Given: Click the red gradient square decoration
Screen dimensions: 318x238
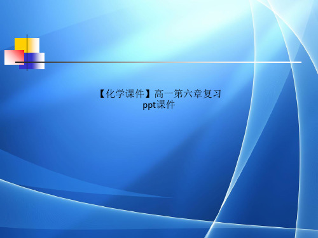Looking at the screenshot, I should (x=14, y=57).
